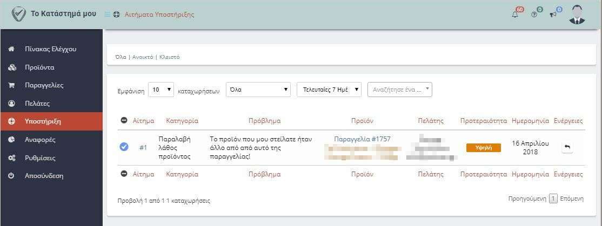Open the user avatar profile menu
Screen dimensions: 602x226
[x=577, y=15]
